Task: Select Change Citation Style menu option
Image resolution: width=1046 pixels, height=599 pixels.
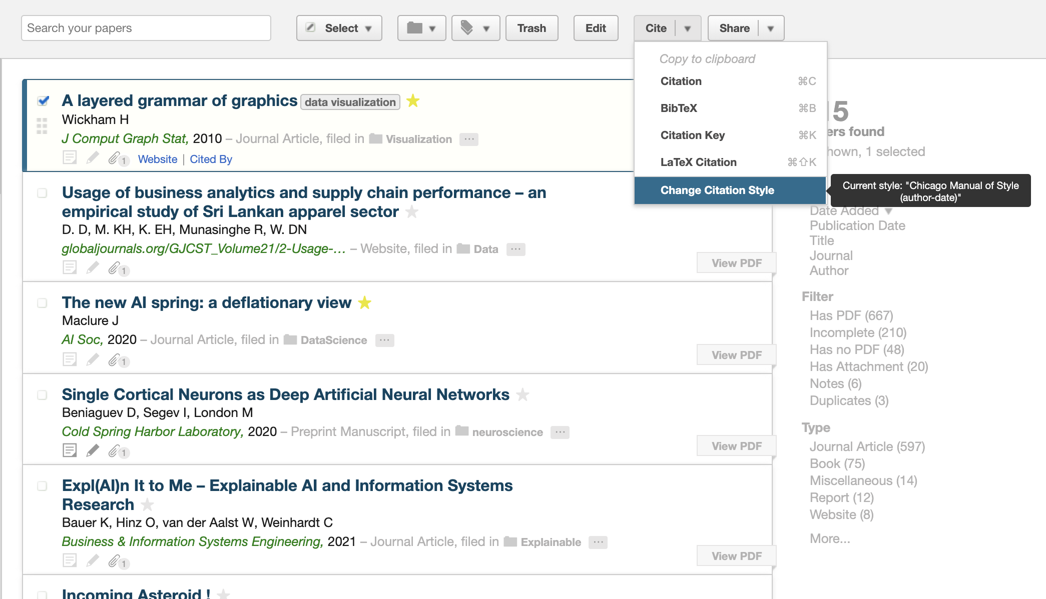Action: pos(717,190)
